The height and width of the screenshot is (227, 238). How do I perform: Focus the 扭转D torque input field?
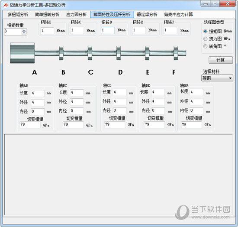pyautogui.click(x=108, y=30)
